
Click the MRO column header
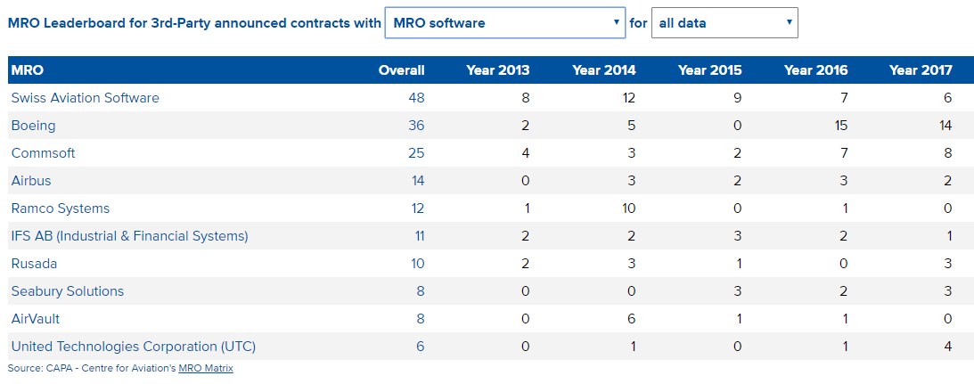click(x=28, y=70)
